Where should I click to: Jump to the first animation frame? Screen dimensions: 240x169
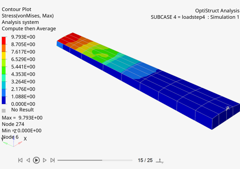click(20, 160)
